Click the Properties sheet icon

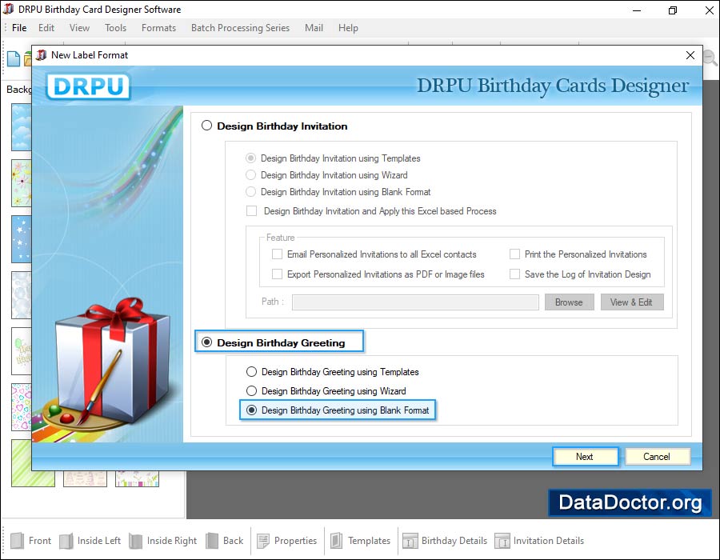[x=263, y=541]
